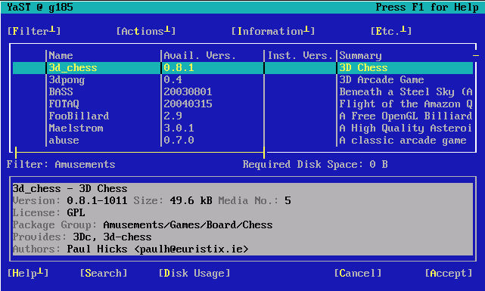Open the Filter dropdown menu
485x291 pixels.
[x=34, y=31]
